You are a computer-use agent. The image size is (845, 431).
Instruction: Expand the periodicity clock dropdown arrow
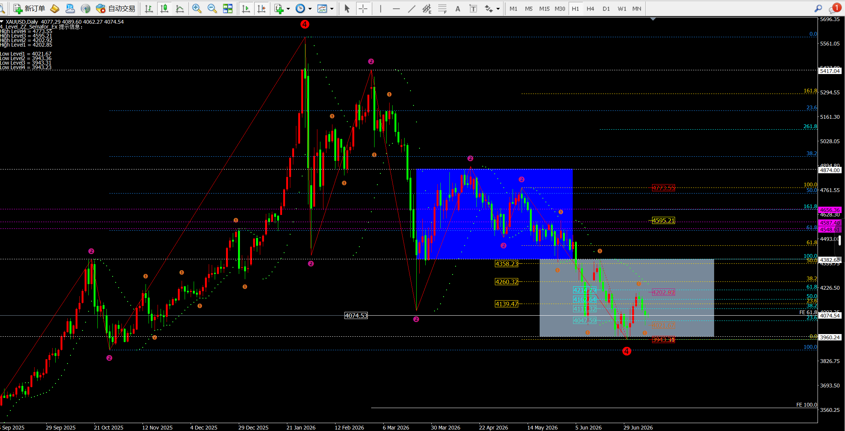pyautogui.click(x=310, y=9)
